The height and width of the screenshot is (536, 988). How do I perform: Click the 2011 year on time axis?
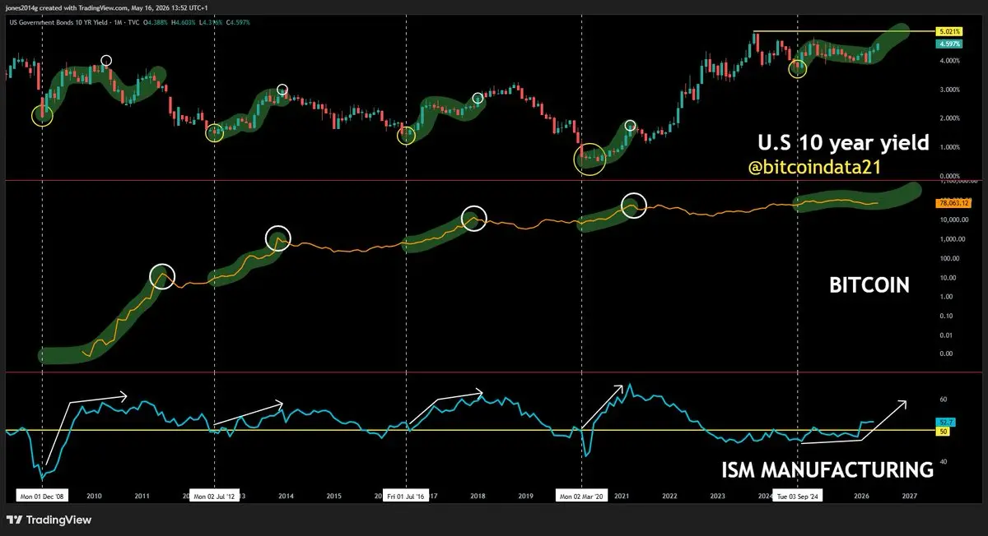click(142, 497)
